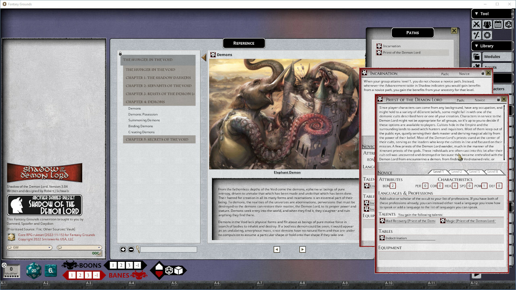The image size is (516, 290).
Task: Click the Options gear icon in Tool section
Action: click(x=487, y=35)
